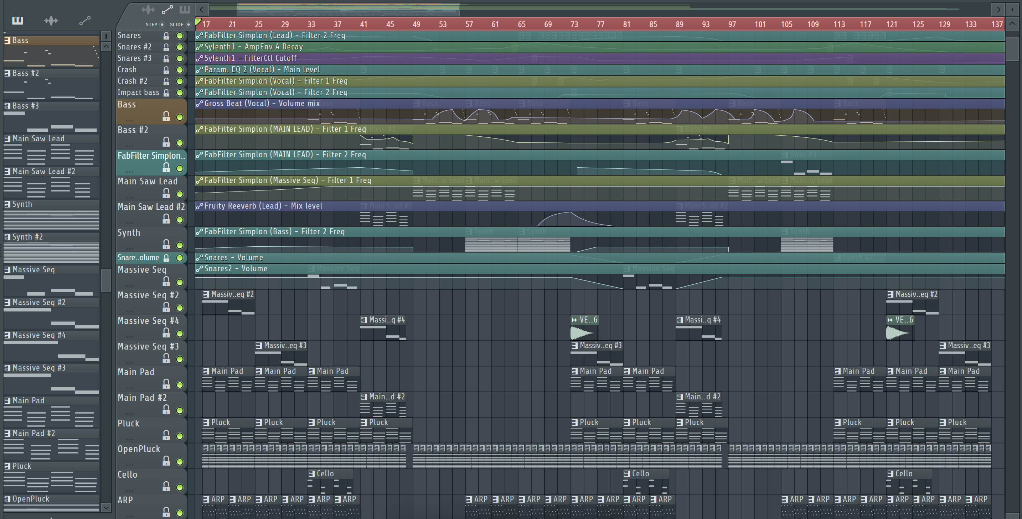Viewport: 1022px width, 519px height.
Task: Click the lock icon on the Cello track
Action: (x=166, y=486)
